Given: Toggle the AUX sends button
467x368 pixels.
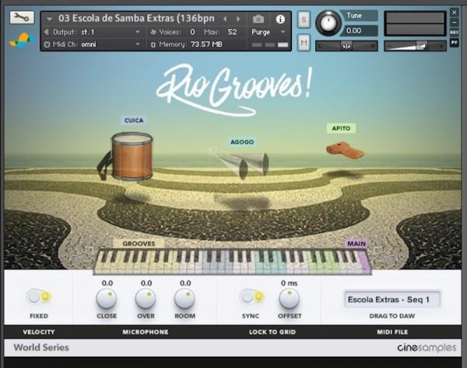Looking at the screenshot, I should click(455, 32).
